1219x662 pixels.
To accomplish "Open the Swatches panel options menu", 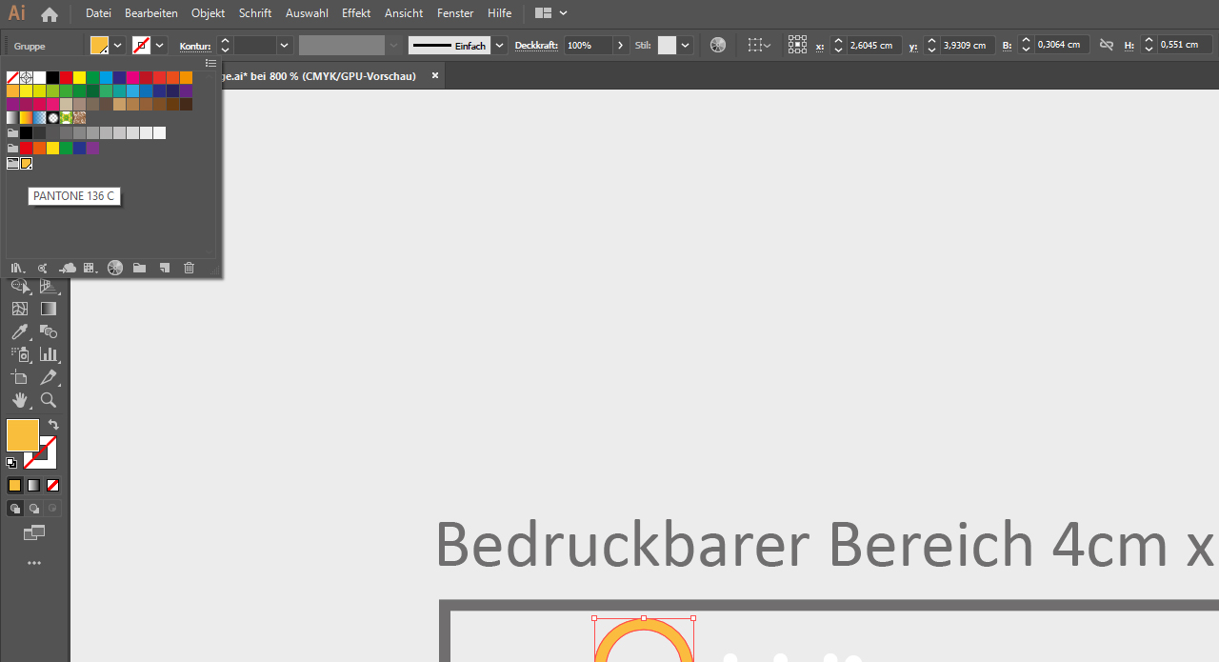I will point(211,63).
